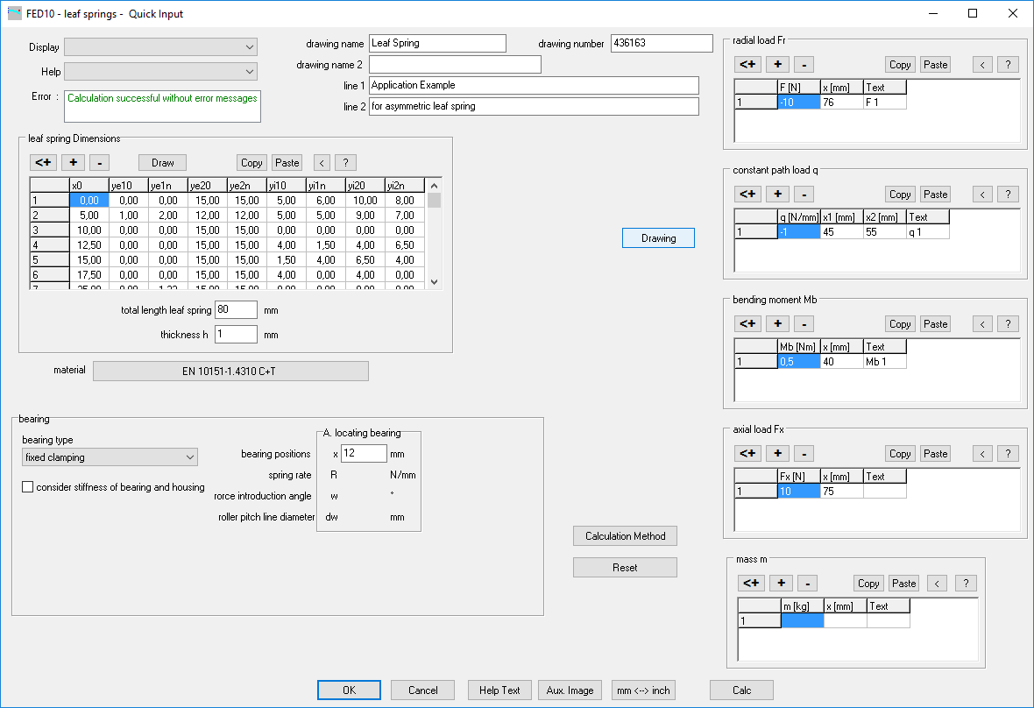Open the Display dropdown
This screenshot has height=708, width=1034.
pyautogui.click(x=161, y=47)
